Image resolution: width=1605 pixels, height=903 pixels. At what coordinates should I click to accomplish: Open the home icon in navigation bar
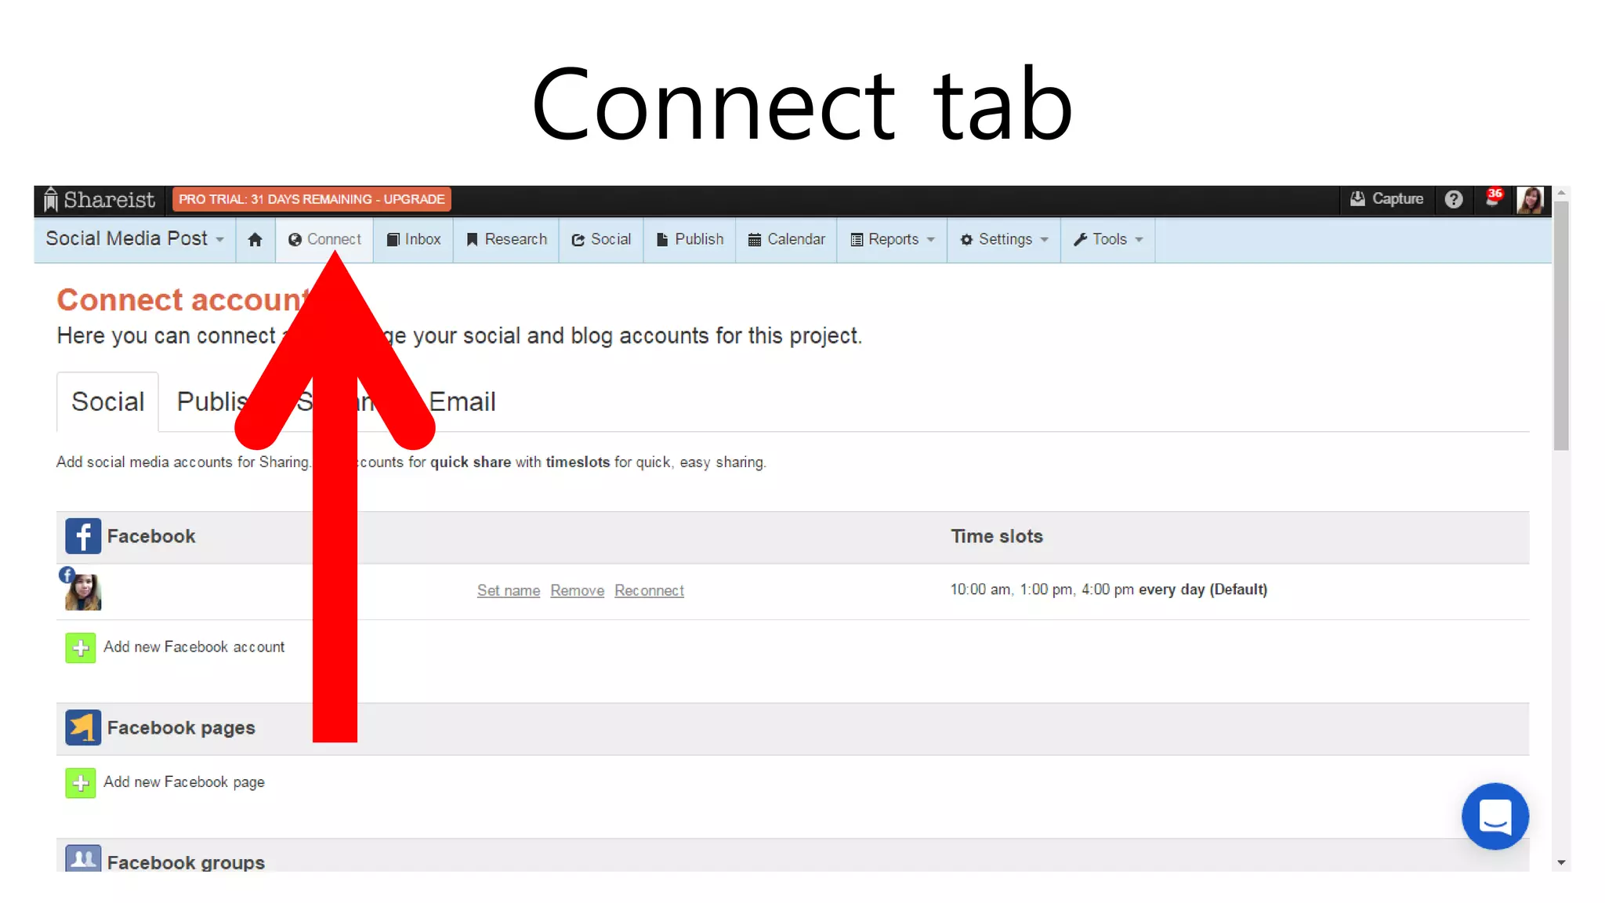point(255,240)
